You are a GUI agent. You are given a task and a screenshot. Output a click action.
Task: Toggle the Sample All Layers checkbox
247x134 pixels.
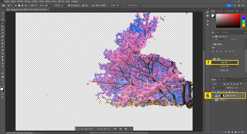pos(91,6)
